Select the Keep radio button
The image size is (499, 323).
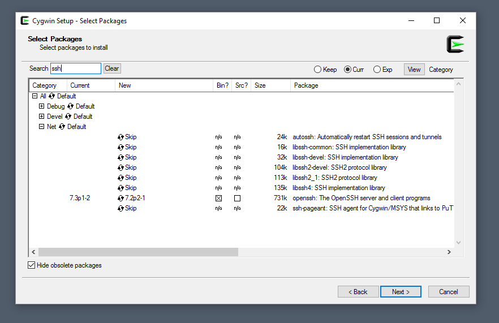(317, 70)
